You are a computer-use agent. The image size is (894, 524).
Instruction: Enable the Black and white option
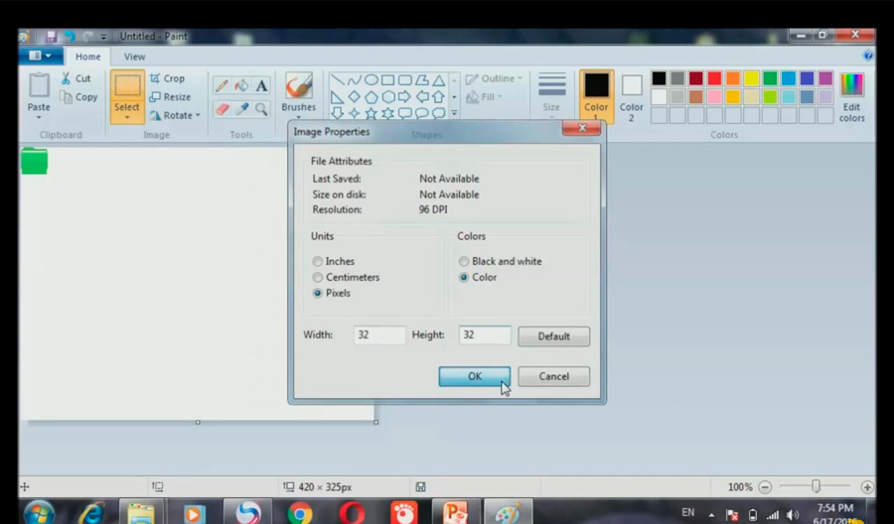coord(464,261)
